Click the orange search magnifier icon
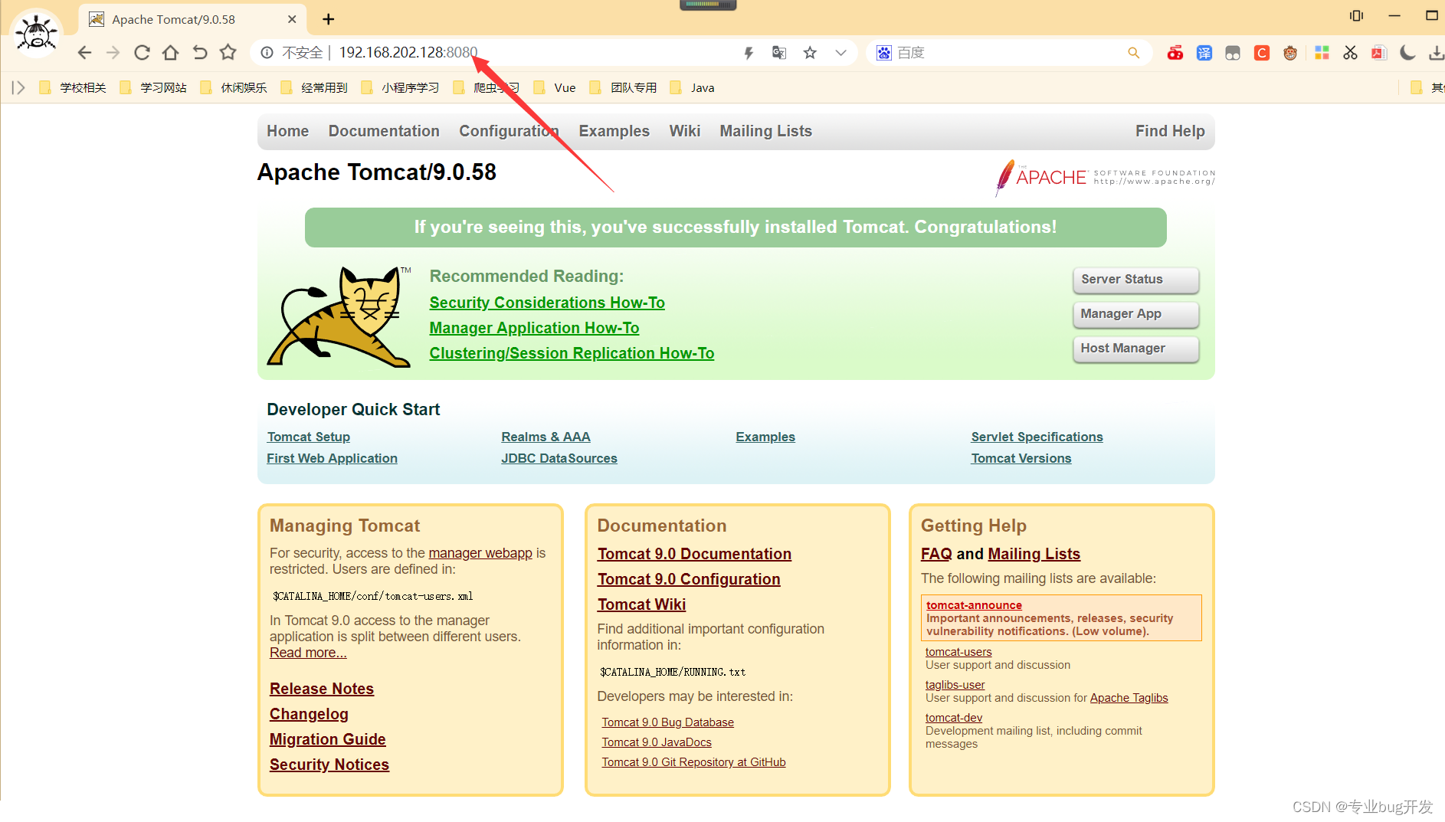Image resolution: width=1445 pixels, height=822 pixels. (1133, 53)
